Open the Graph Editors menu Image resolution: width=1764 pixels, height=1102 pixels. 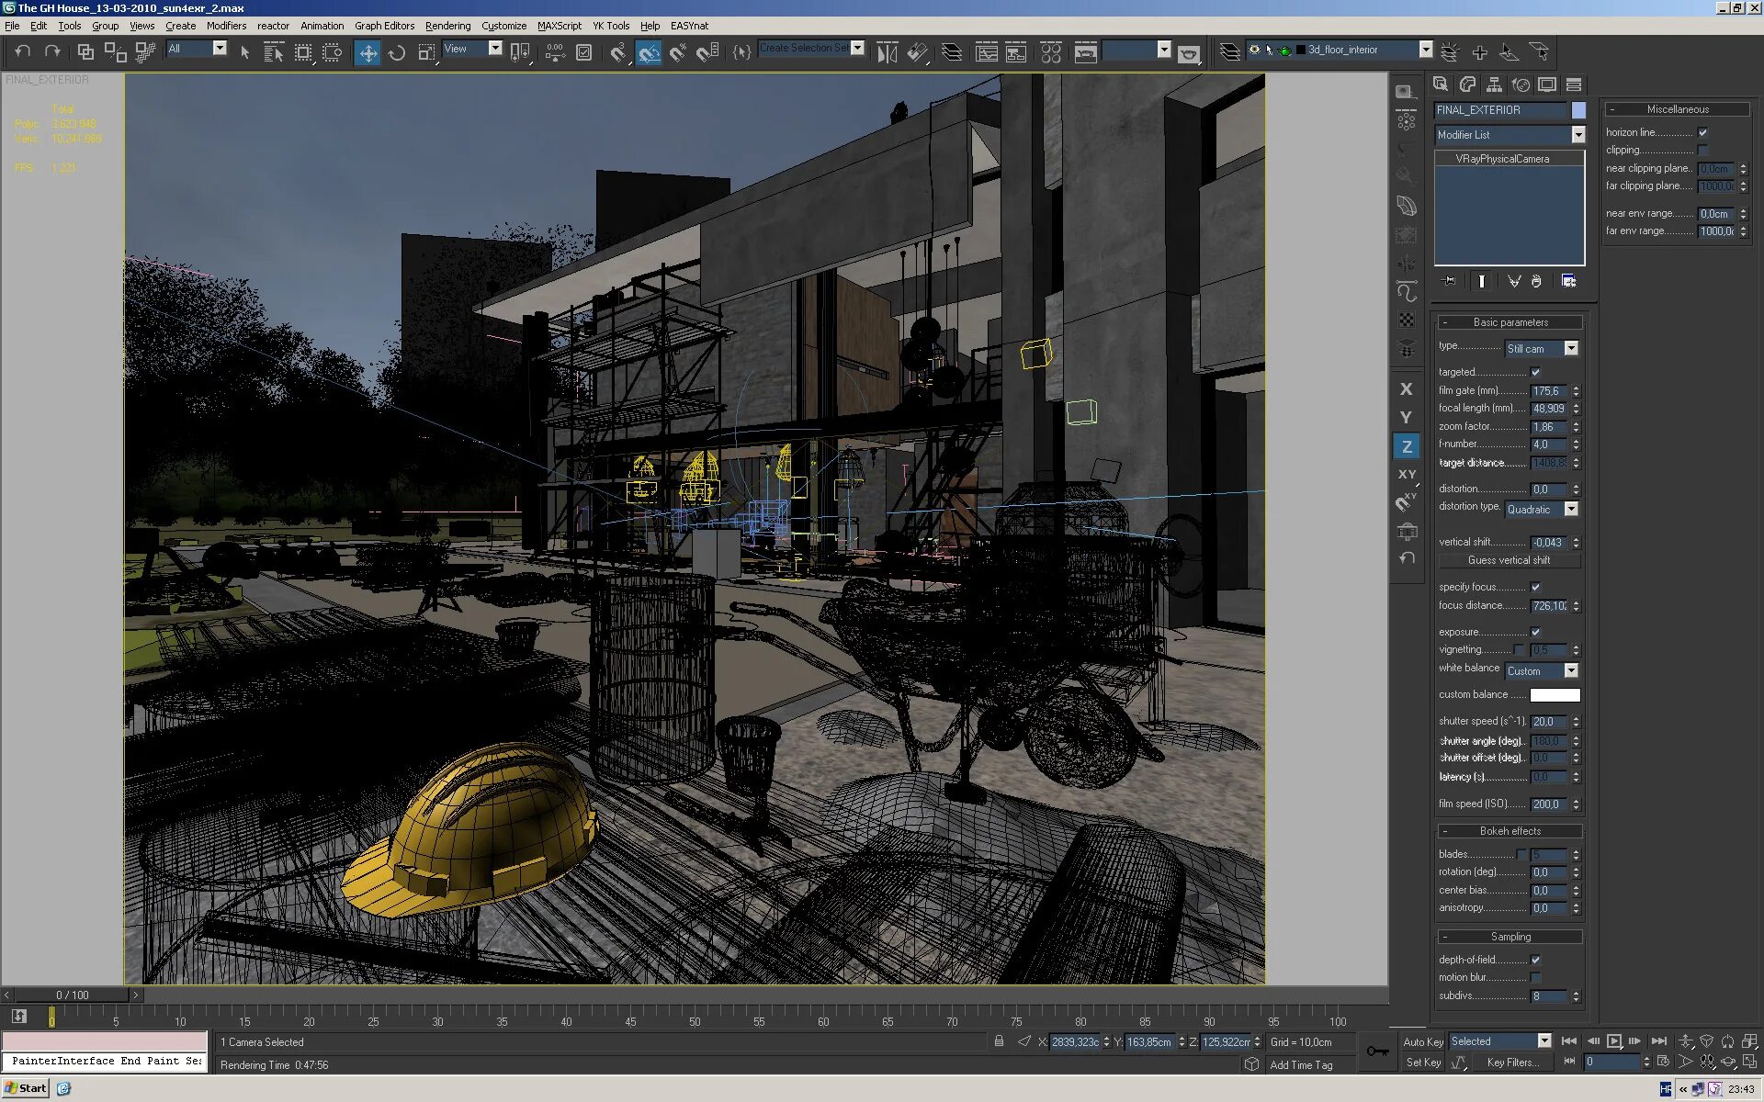tap(384, 26)
